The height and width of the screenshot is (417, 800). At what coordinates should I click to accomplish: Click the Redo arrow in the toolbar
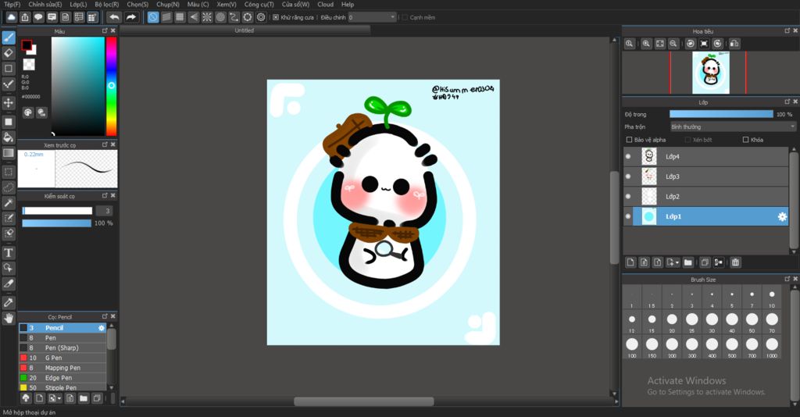(131, 17)
